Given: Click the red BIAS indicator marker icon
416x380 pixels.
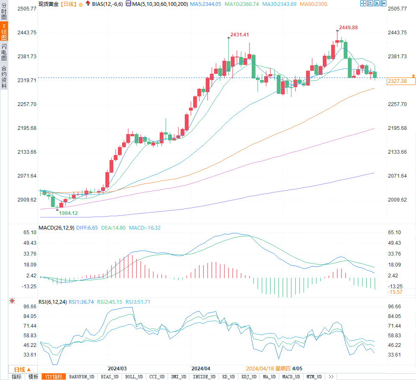Looking at the screenshot, I should (x=87, y=4).
